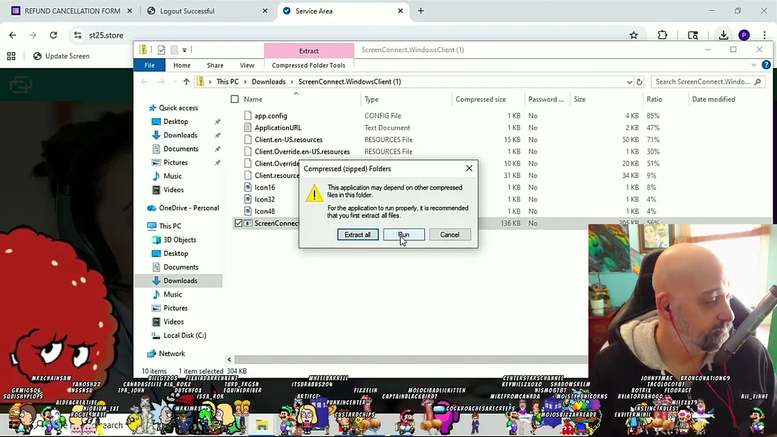This screenshot has height=437, width=777.
Task: Open the address bar history dropdown
Action: pos(629,82)
